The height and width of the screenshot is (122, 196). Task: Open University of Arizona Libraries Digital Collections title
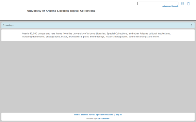click(x=61, y=11)
